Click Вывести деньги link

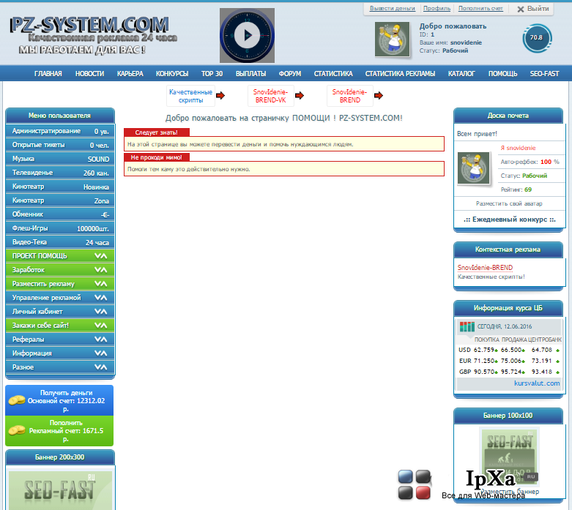392,8
